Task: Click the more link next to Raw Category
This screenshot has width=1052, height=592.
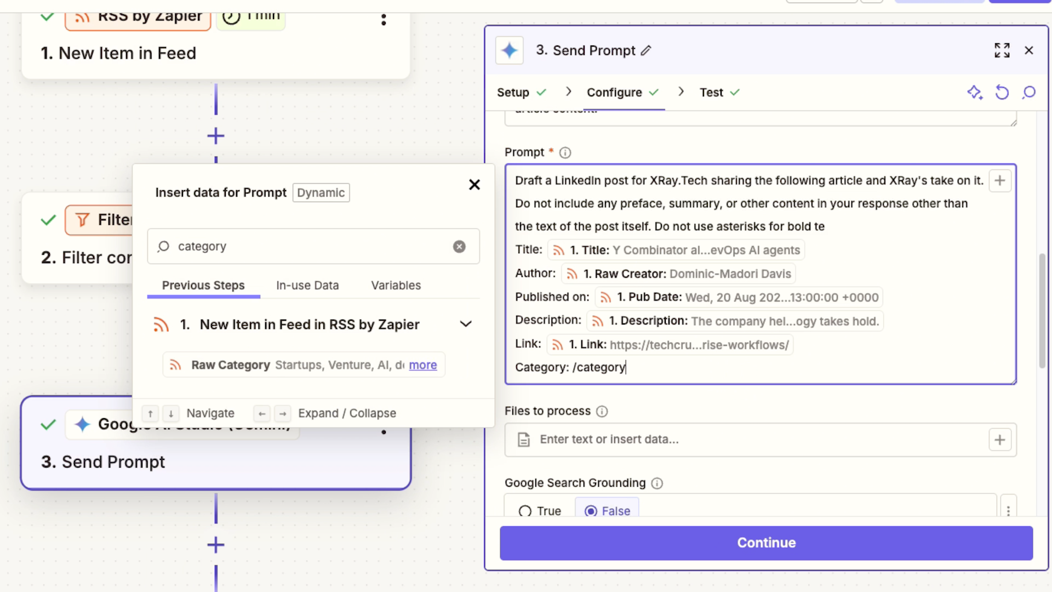Action: tap(422, 365)
